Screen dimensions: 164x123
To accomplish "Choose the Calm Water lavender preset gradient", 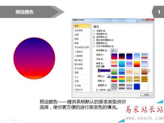I will tap(129, 64).
